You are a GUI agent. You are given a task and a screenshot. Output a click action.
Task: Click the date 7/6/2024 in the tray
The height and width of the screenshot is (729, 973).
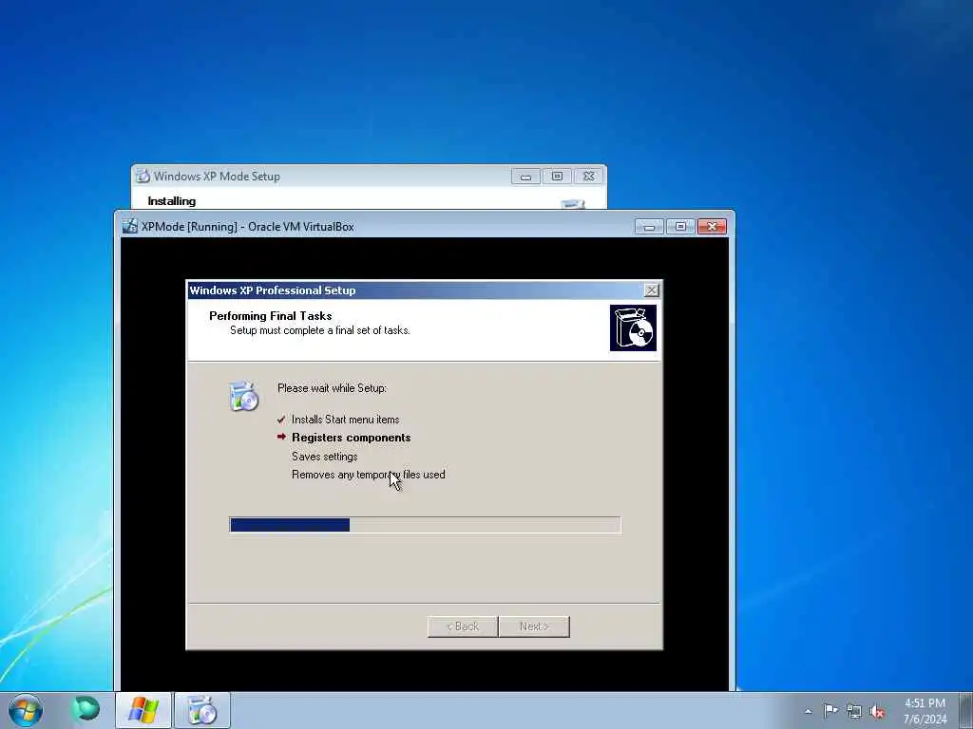(925, 720)
